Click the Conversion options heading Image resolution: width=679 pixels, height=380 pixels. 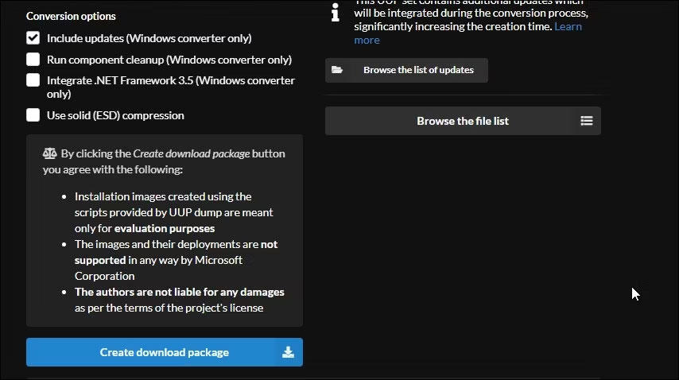(71, 16)
